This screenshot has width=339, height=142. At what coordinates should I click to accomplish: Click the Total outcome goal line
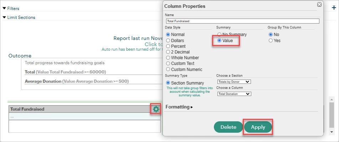[65, 72]
